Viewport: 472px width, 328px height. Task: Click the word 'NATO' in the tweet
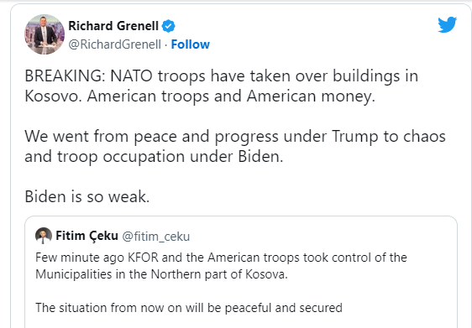[x=132, y=76]
